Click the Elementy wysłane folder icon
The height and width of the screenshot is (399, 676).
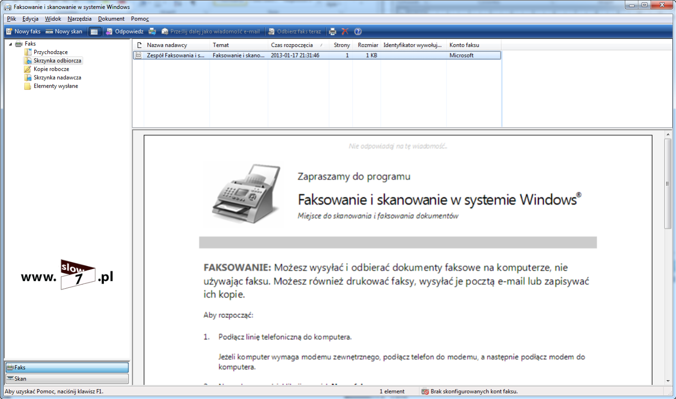coord(28,86)
